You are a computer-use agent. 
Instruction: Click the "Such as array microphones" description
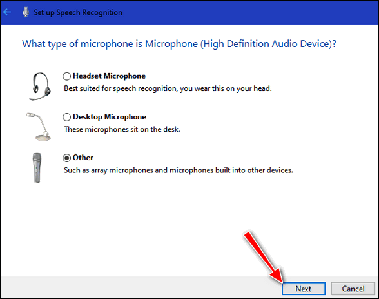coord(179,170)
